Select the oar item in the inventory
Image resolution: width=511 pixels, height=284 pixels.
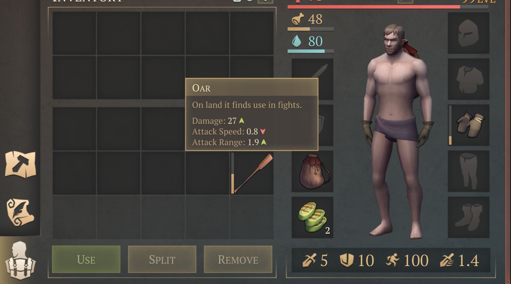(x=252, y=173)
